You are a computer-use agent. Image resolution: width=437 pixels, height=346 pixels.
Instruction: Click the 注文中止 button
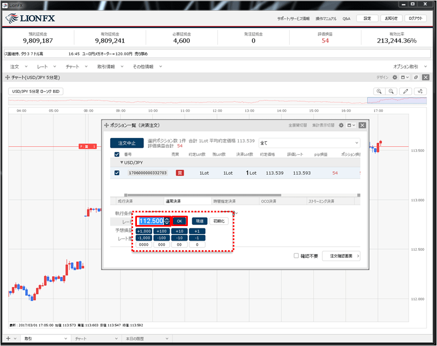(127, 143)
